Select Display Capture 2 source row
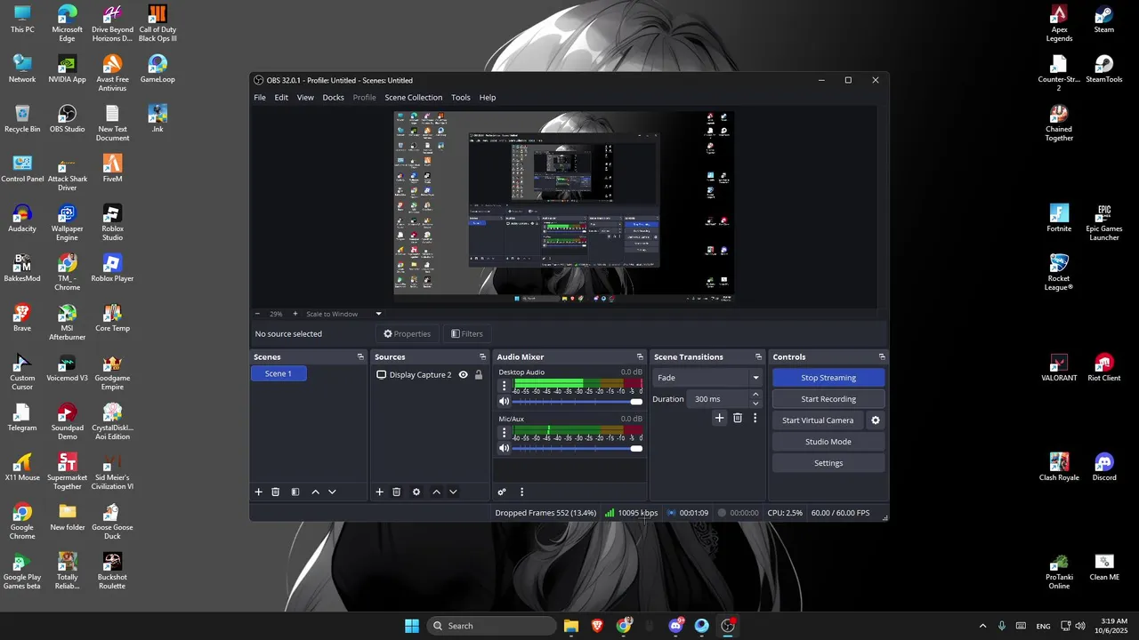 430,374
